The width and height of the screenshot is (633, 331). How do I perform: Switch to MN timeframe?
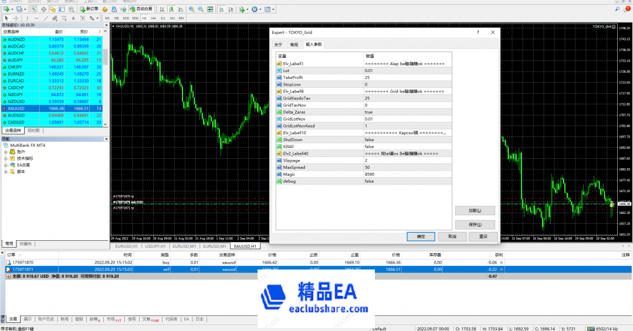point(181,18)
